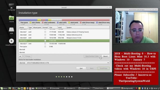Select the /dev/sdb device row
This screenshot has height=90, width=160.
[64, 49]
